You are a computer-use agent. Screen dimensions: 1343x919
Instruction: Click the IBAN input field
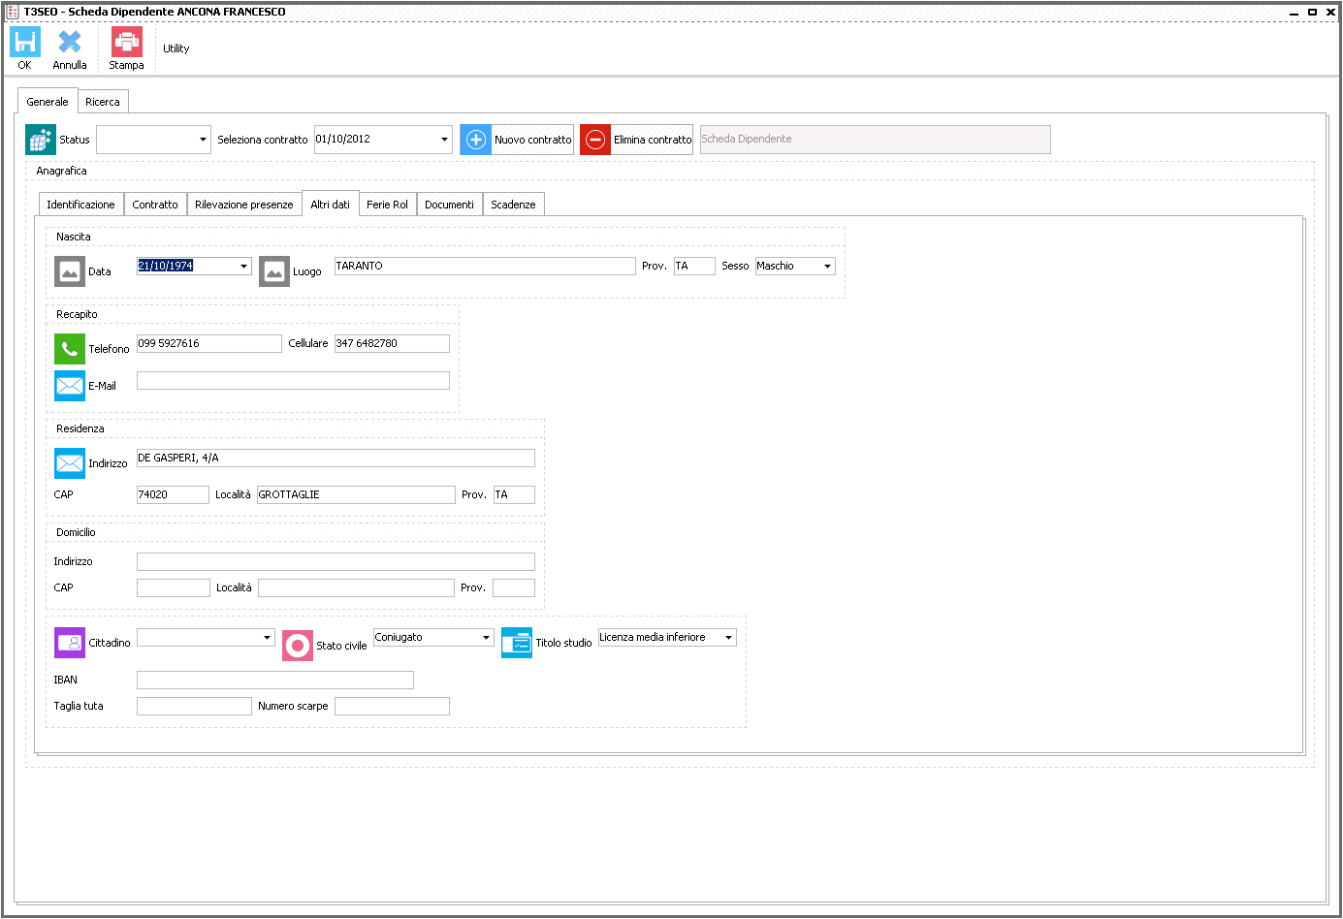point(275,680)
